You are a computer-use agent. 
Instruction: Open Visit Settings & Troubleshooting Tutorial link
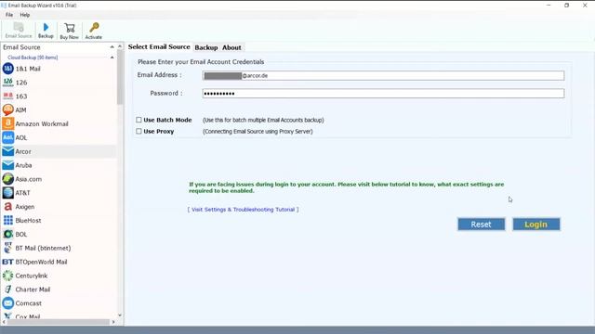click(x=243, y=210)
